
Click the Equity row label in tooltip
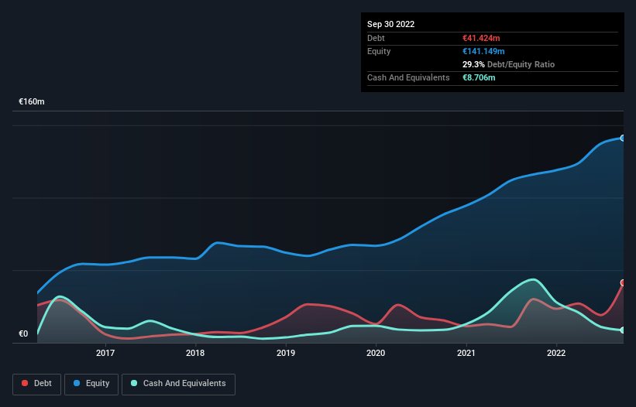(379, 51)
